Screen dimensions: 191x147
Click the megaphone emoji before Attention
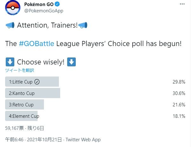point(10,26)
